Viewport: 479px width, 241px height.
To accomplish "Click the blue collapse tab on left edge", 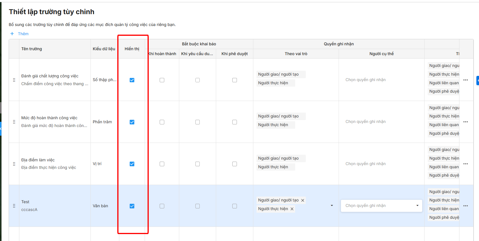I will (1, 129).
